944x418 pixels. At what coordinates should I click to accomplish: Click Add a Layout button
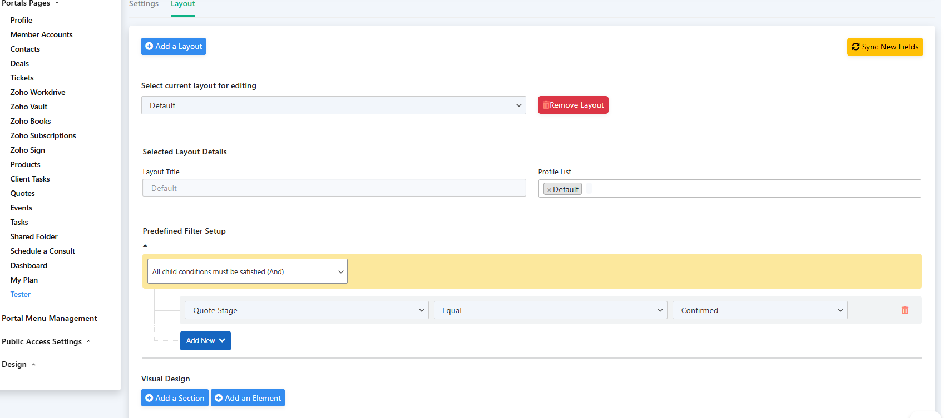pos(174,47)
